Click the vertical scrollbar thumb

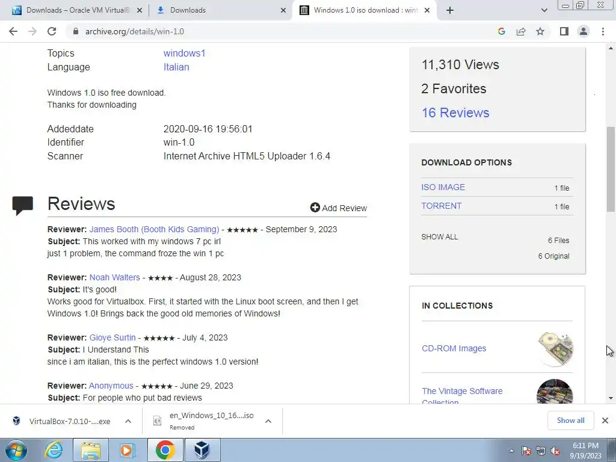tap(611, 169)
